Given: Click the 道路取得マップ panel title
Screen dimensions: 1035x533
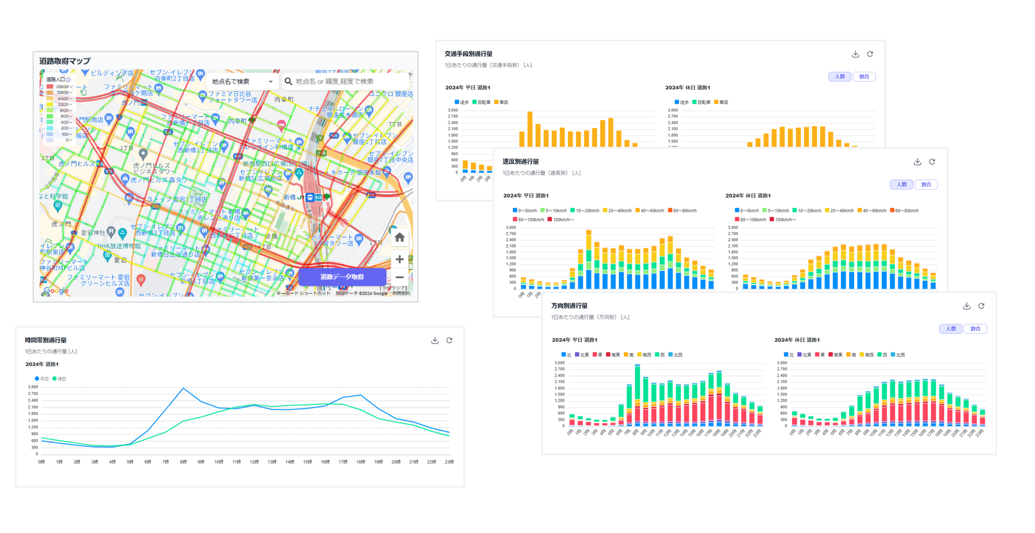Looking at the screenshot, I should point(65,61).
